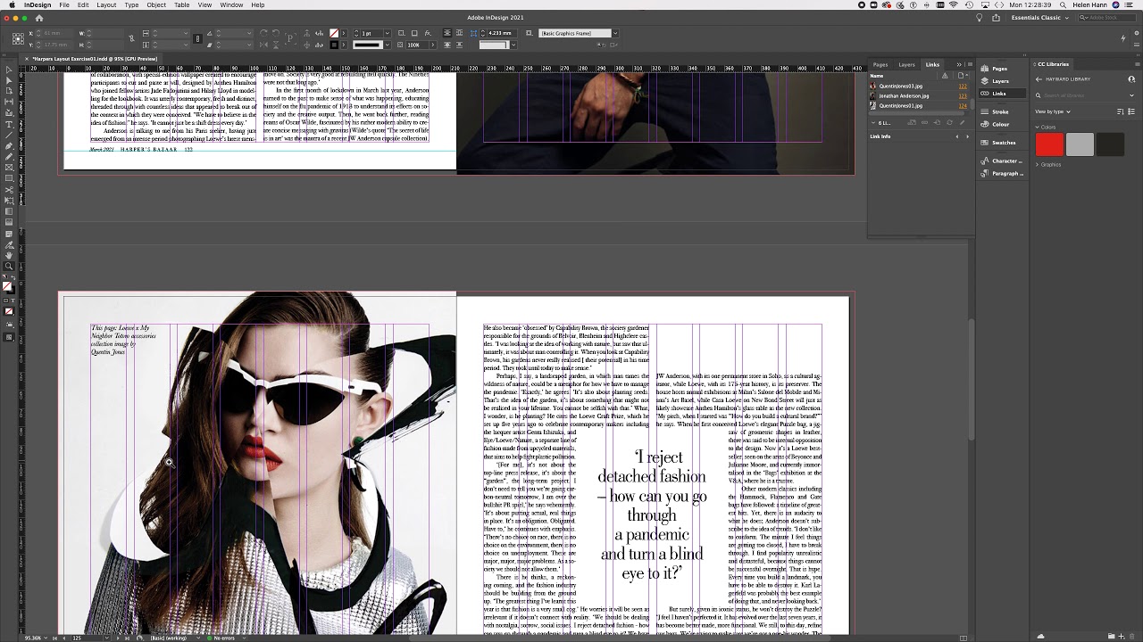This screenshot has width=1143, height=642.
Task: Select the Type tool
Action: [x=9, y=124]
